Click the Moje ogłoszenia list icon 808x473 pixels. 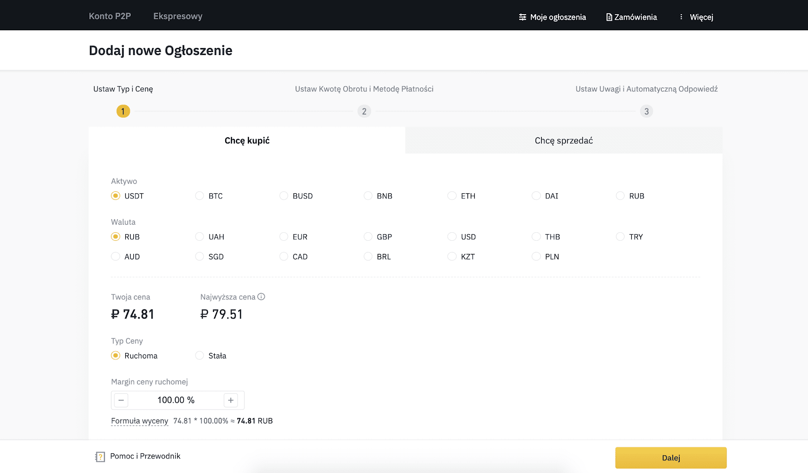(x=523, y=17)
